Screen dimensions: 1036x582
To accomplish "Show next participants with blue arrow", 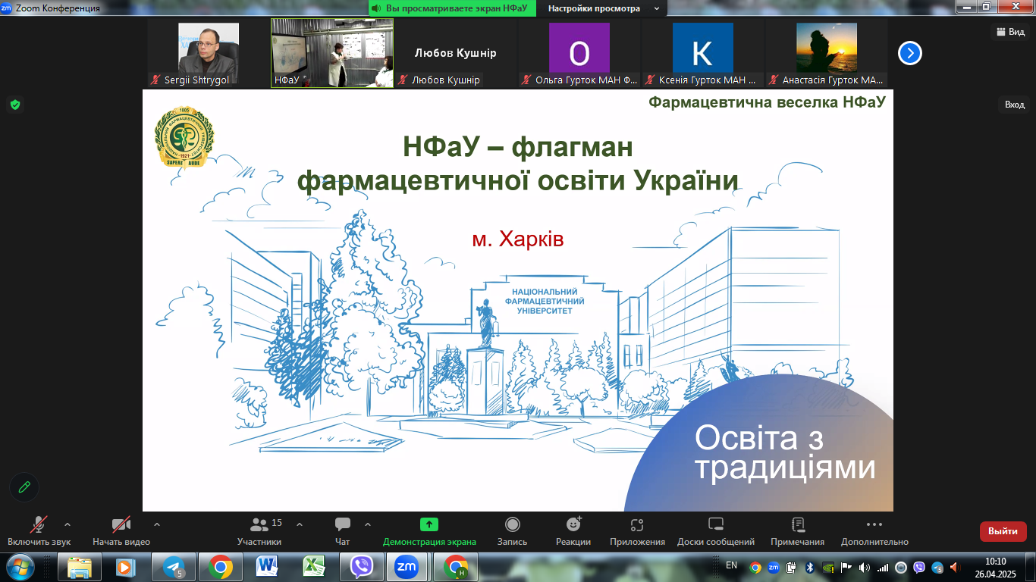I will (910, 53).
